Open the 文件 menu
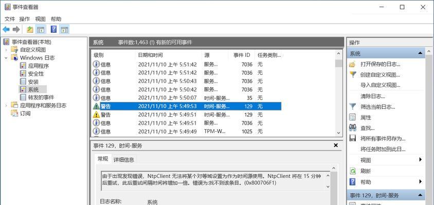Image resolution: width=434 pixels, height=205 pixels. click(10, 19)
